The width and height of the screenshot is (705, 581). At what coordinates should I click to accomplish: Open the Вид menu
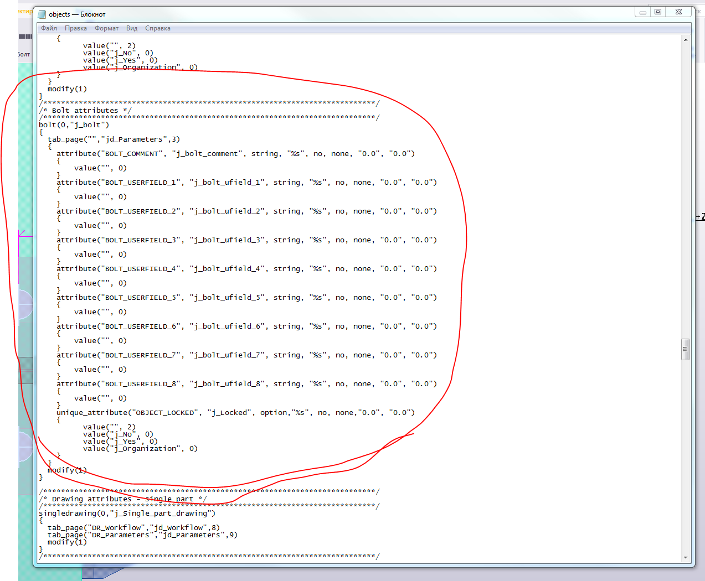tap(132, 28)
